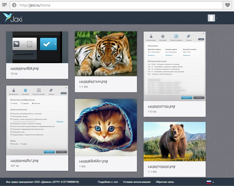Click the '10 kb' file size
Image resolution: width=234 pixels, height=186 pixels.
(x=14, y=74)
